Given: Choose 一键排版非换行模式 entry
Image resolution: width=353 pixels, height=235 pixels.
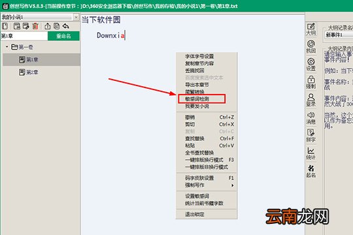Looking at the screenshot, I should pos(206,167).
